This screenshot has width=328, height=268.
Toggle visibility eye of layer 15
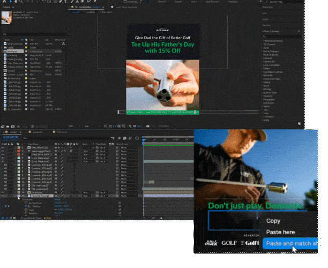pyautogui.click(x=3, y=196)
